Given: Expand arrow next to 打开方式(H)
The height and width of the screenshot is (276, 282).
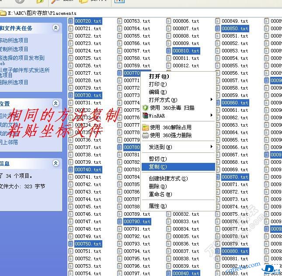Looking at the screenshot, I should tap(212, 100).
